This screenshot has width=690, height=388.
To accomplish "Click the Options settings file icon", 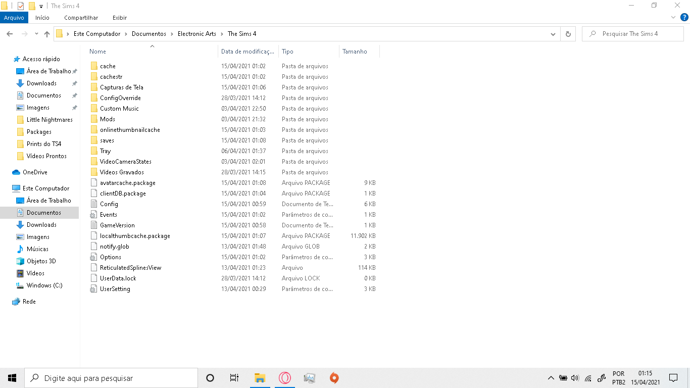I will tap(94, 257).
